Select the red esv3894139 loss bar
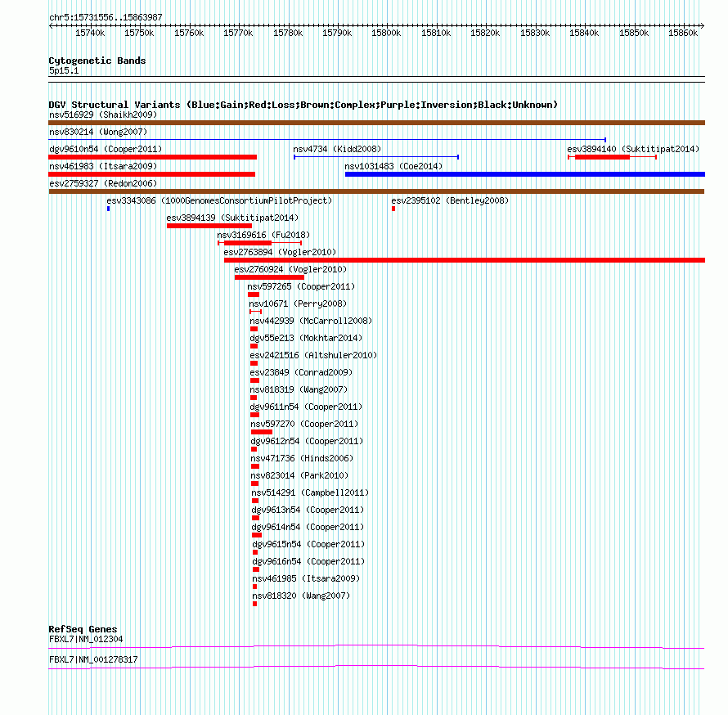Viewport: 728px width, 715px height. click(x=209, y=226)
